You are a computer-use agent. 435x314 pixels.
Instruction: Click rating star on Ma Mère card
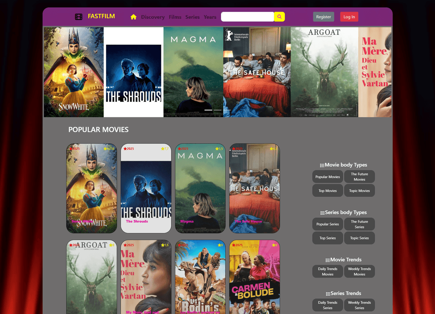(x=163, y=245)
